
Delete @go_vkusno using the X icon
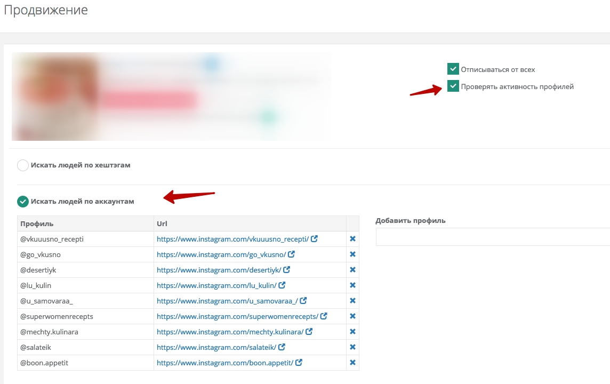[352, 254]
